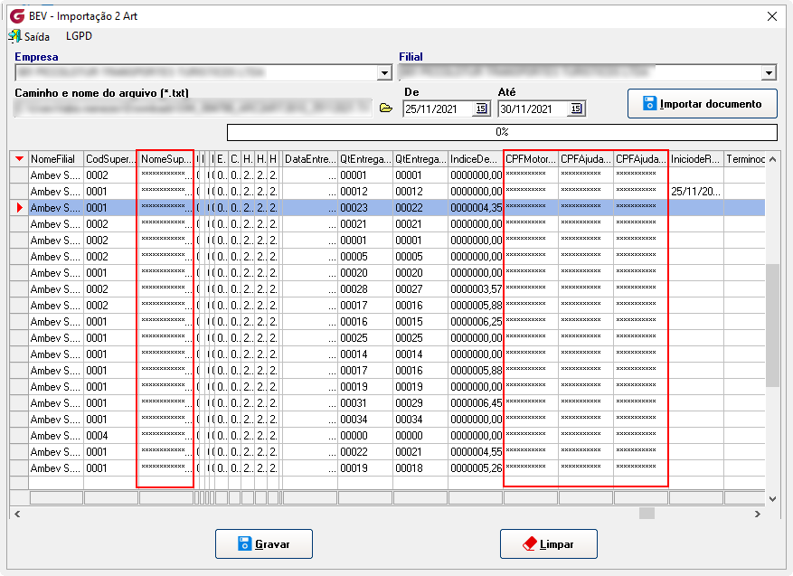Click the CodSuper column header
Image resolution: width=793 pixels, height=576 pixels.
pyautogui.click(x=110, y=159)
